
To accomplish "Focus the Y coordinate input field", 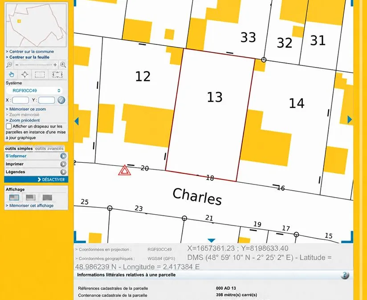I will [x=47, y=100].
